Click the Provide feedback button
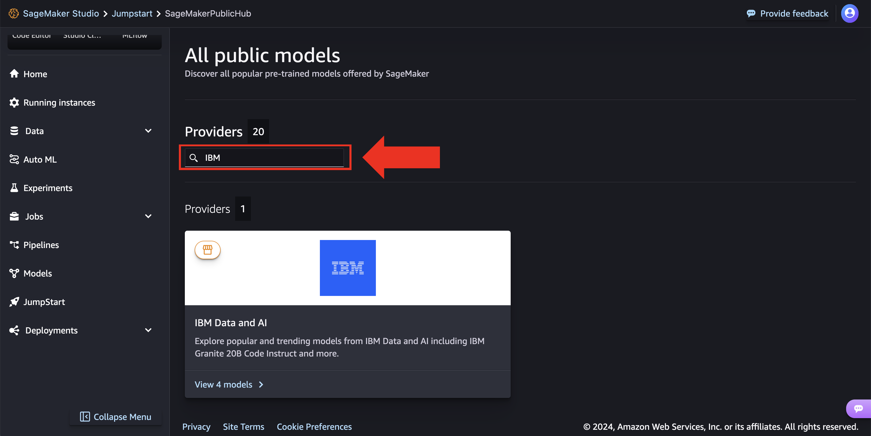The height and width of the screenshot is (436, 871). tap(787, 13)
